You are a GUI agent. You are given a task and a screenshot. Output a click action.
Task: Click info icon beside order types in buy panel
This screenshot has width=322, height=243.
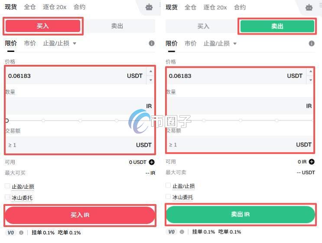152,43
